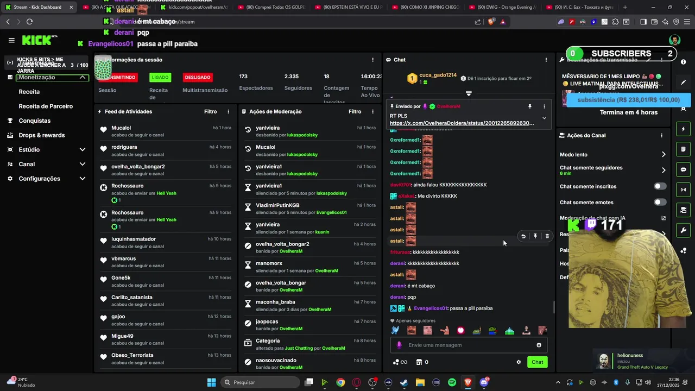Open Discord from the taskbar
Viewport: 695px width, 391px height.
tap(484, 382)
